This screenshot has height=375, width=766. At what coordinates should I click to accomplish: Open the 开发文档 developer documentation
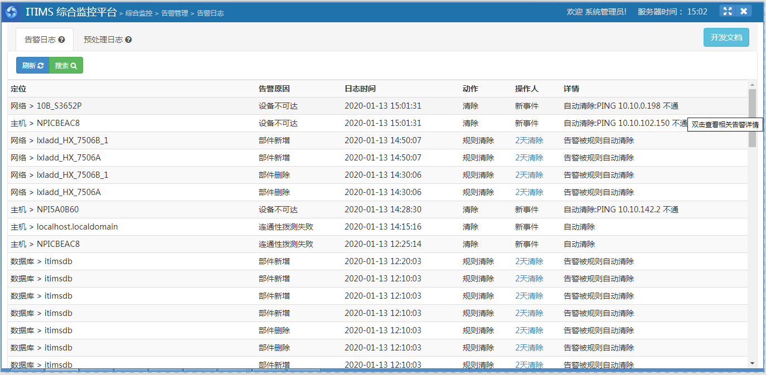point(726,37)
